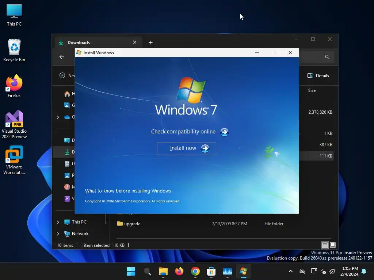Click the 111 KB size cell
This screenshot has height=280, width=374.
tap(326, 156)
